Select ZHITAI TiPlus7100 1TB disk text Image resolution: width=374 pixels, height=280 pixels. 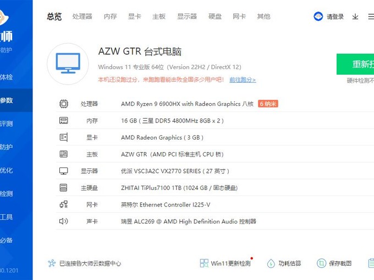click(179, 188)
